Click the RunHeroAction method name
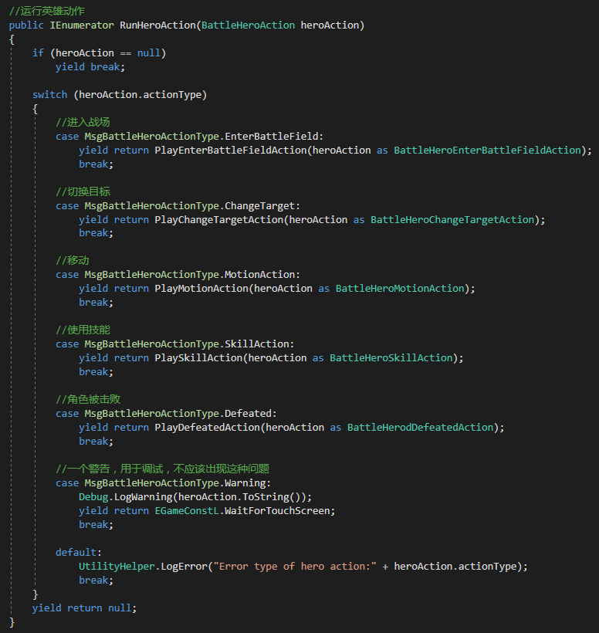Viewport: 599px width, 633px height. 157,25
